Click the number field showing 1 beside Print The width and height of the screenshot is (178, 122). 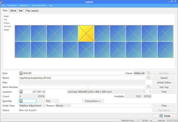click(149, 91)
